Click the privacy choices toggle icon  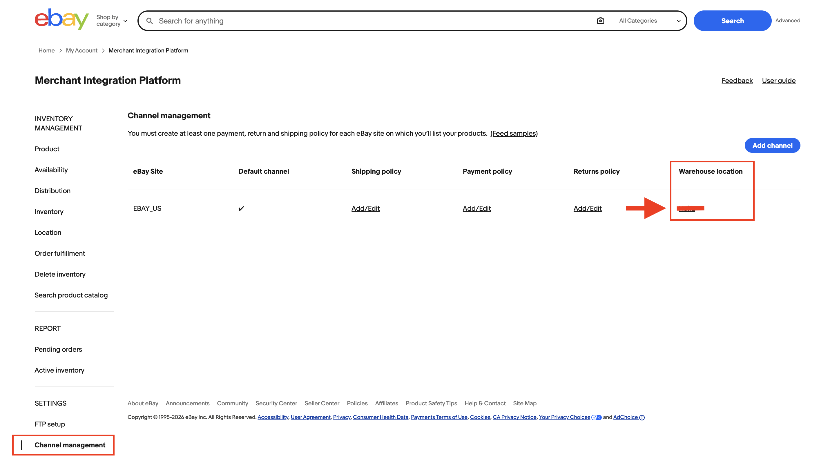click(596, 418)
